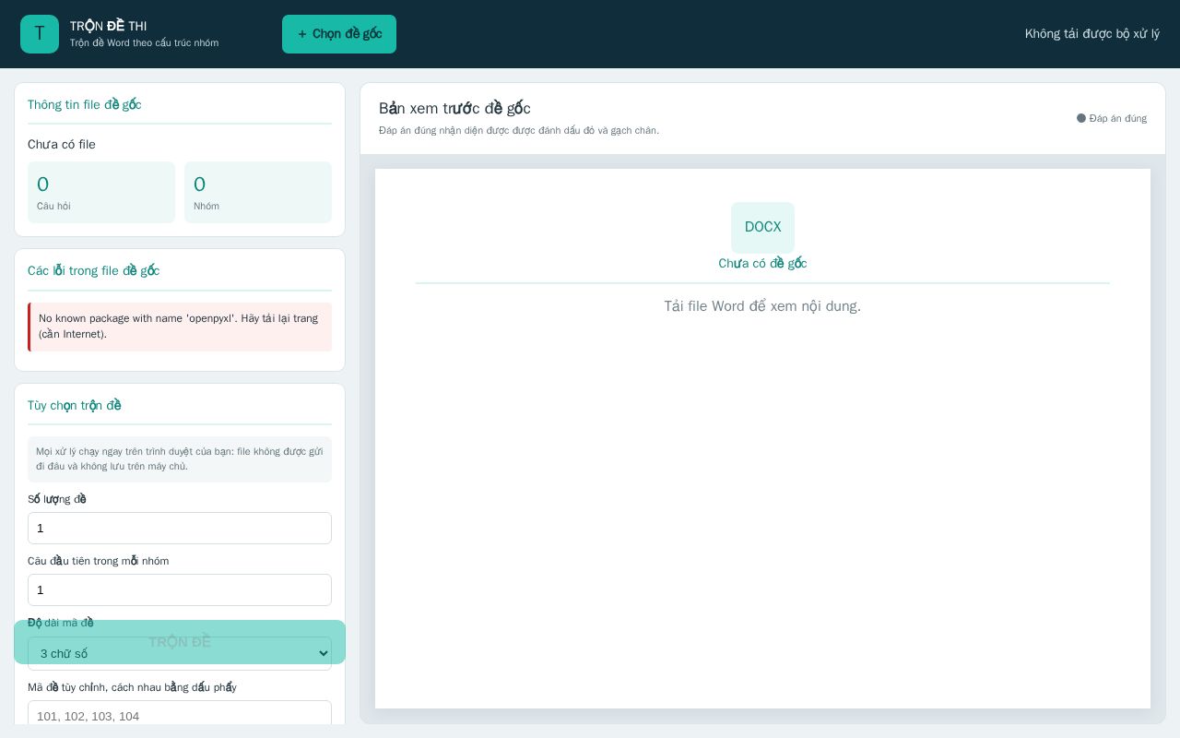Click the 'Tải file Word để xem nội dung' text

coord(762,306)
